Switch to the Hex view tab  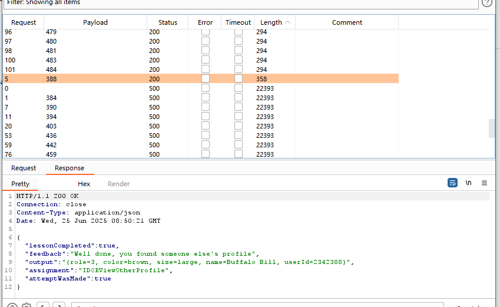coord(84,184)
